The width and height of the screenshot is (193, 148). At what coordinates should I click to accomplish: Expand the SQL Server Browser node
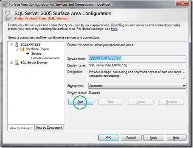12,63
